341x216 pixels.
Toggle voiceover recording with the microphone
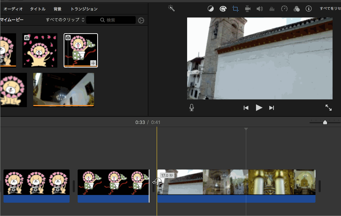[192, 108]
